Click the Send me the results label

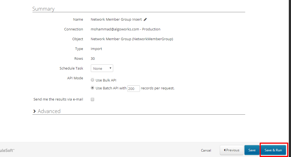pyautogui.click(x=58, y=99)
